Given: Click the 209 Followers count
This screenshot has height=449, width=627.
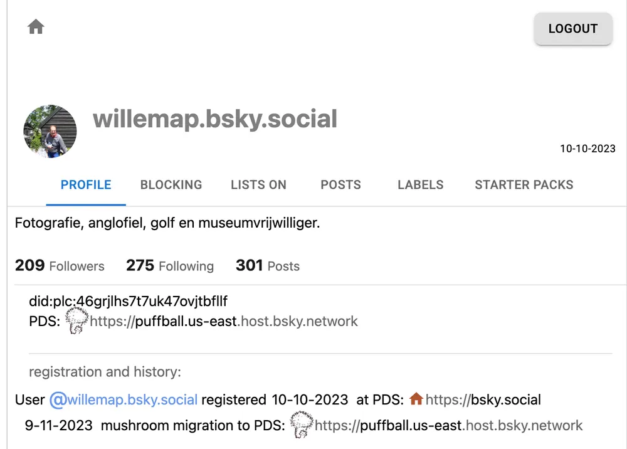Looking at the screenshot, I should (60, 266).
